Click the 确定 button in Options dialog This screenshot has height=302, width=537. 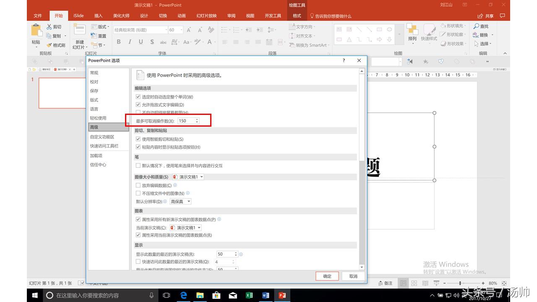coord(327,276)
